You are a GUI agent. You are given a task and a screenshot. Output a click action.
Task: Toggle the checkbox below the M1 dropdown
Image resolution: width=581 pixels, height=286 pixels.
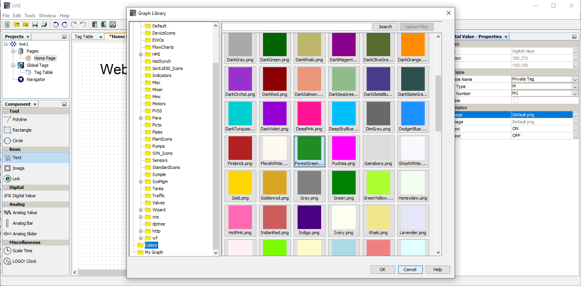(x=515, y=101)
